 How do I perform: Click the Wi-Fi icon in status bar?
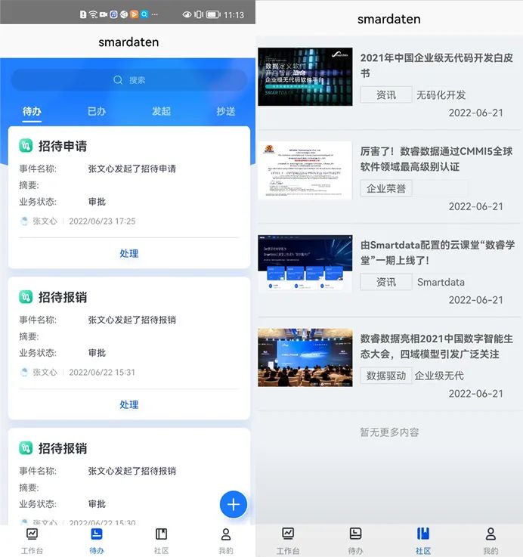(x=93, y=14)
